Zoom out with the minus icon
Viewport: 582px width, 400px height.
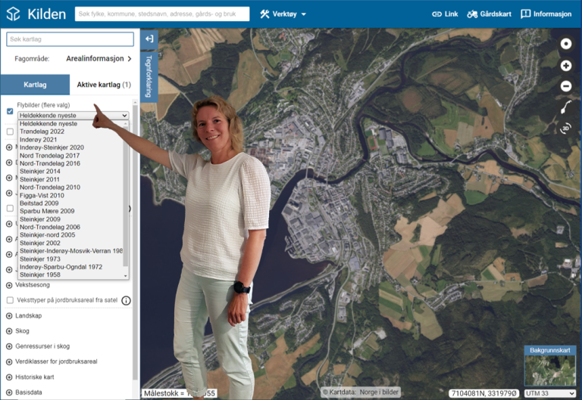(565, 86)
